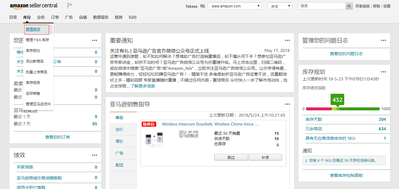399x189 pixels.
Task: Open the 设置 link
Action: coord(387,6)
